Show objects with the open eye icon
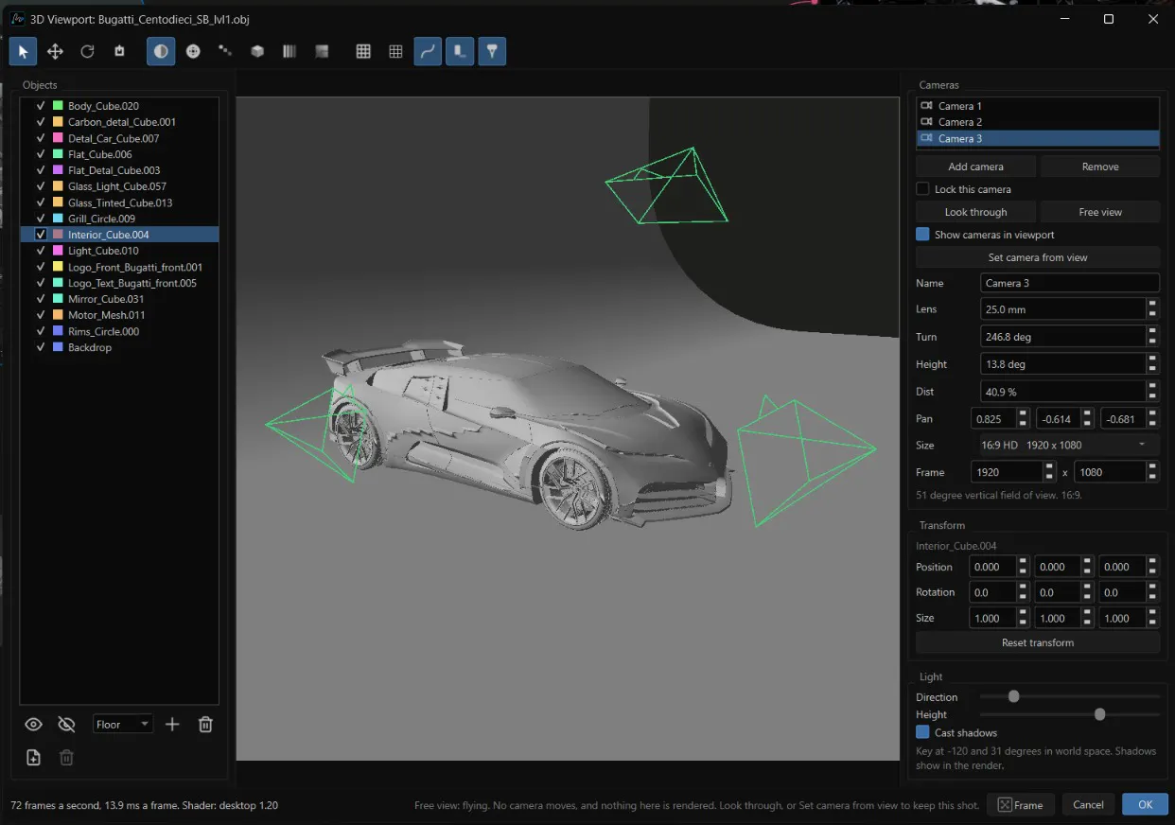 click(x=33, y=725)
